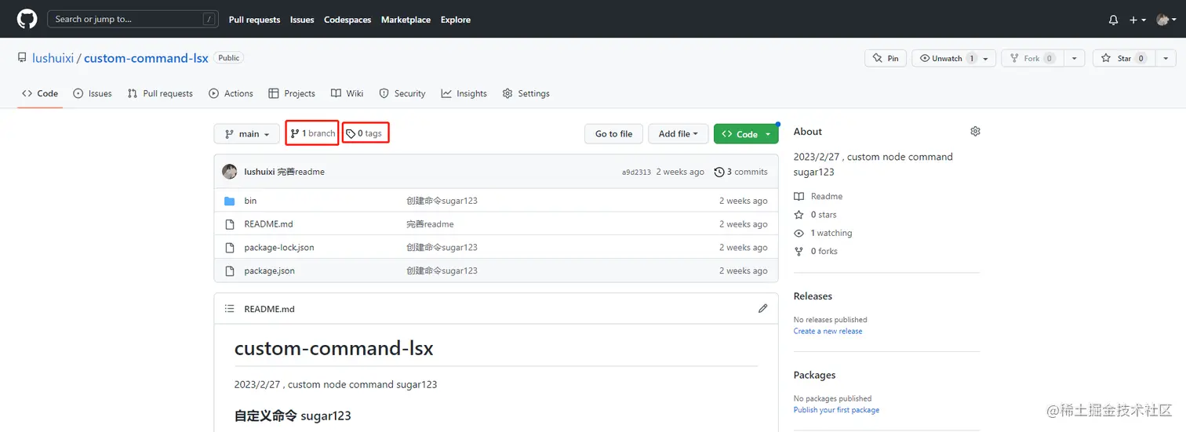Click the Public visibility badge
1186x432 pixels.
[229, 58]
